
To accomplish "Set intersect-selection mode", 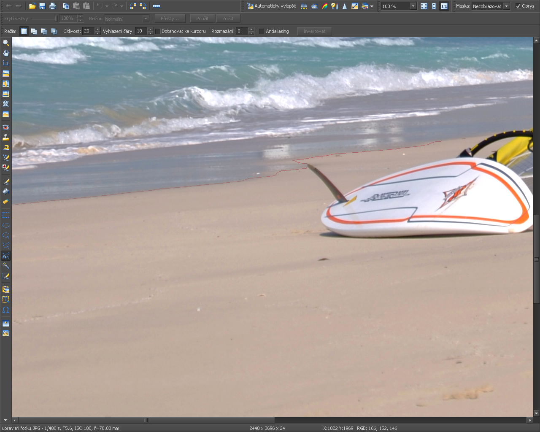I will coord(54,31).
